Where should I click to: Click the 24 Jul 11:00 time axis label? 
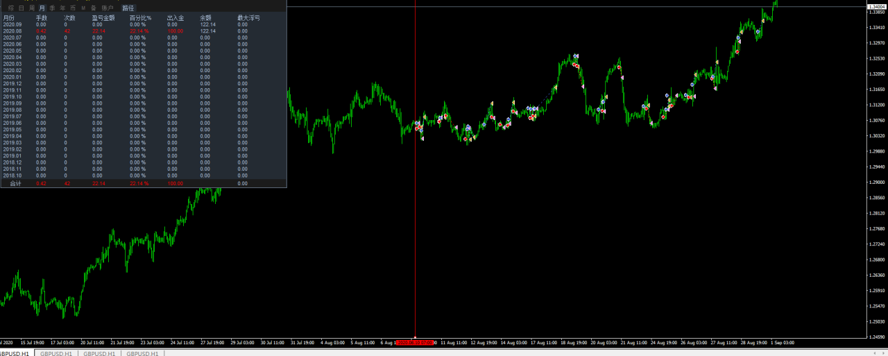tap(182, 342)
